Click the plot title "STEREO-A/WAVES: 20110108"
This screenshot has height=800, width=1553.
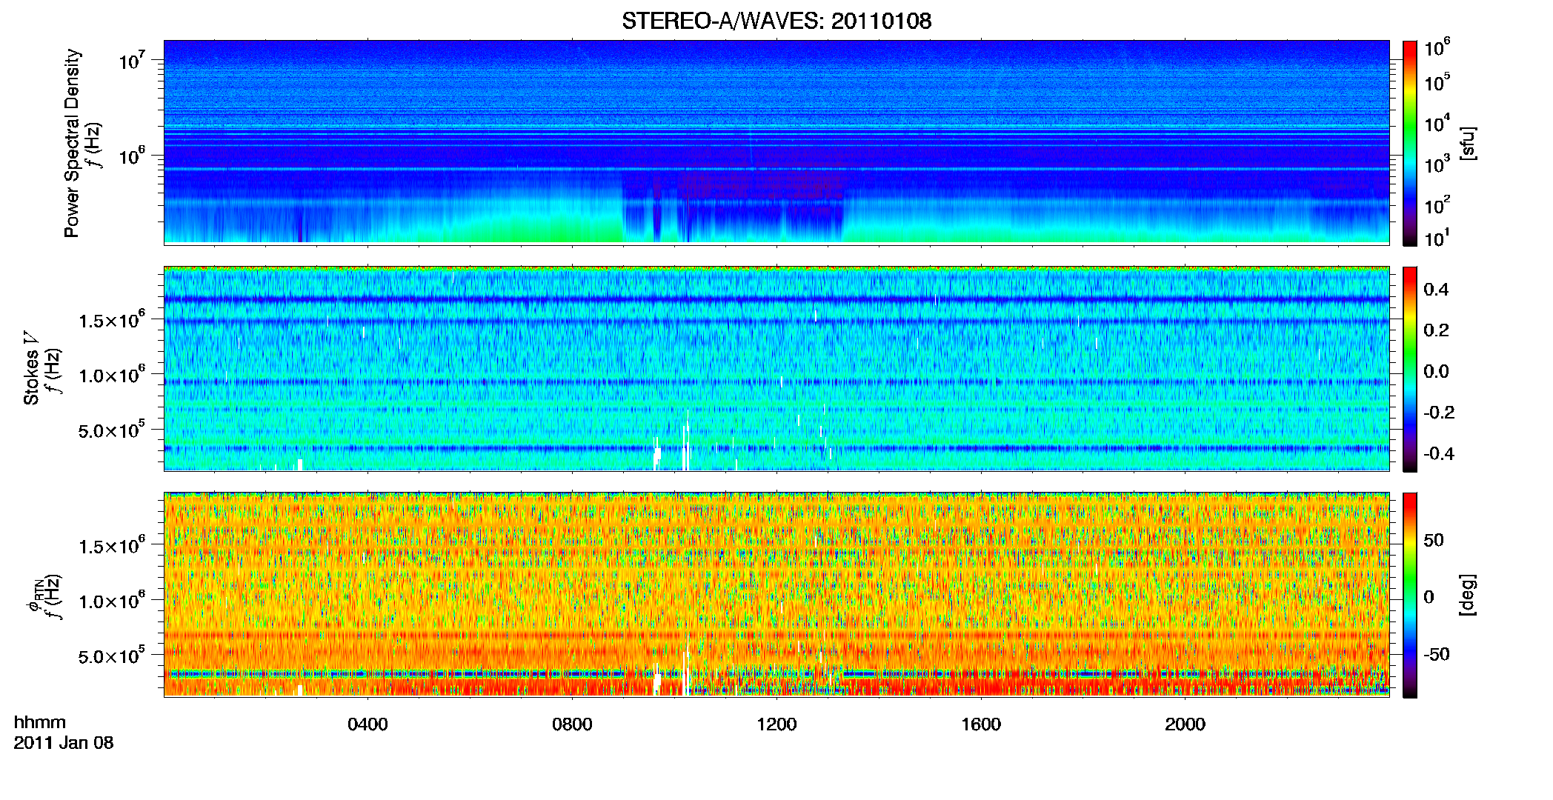coord(776,21)
